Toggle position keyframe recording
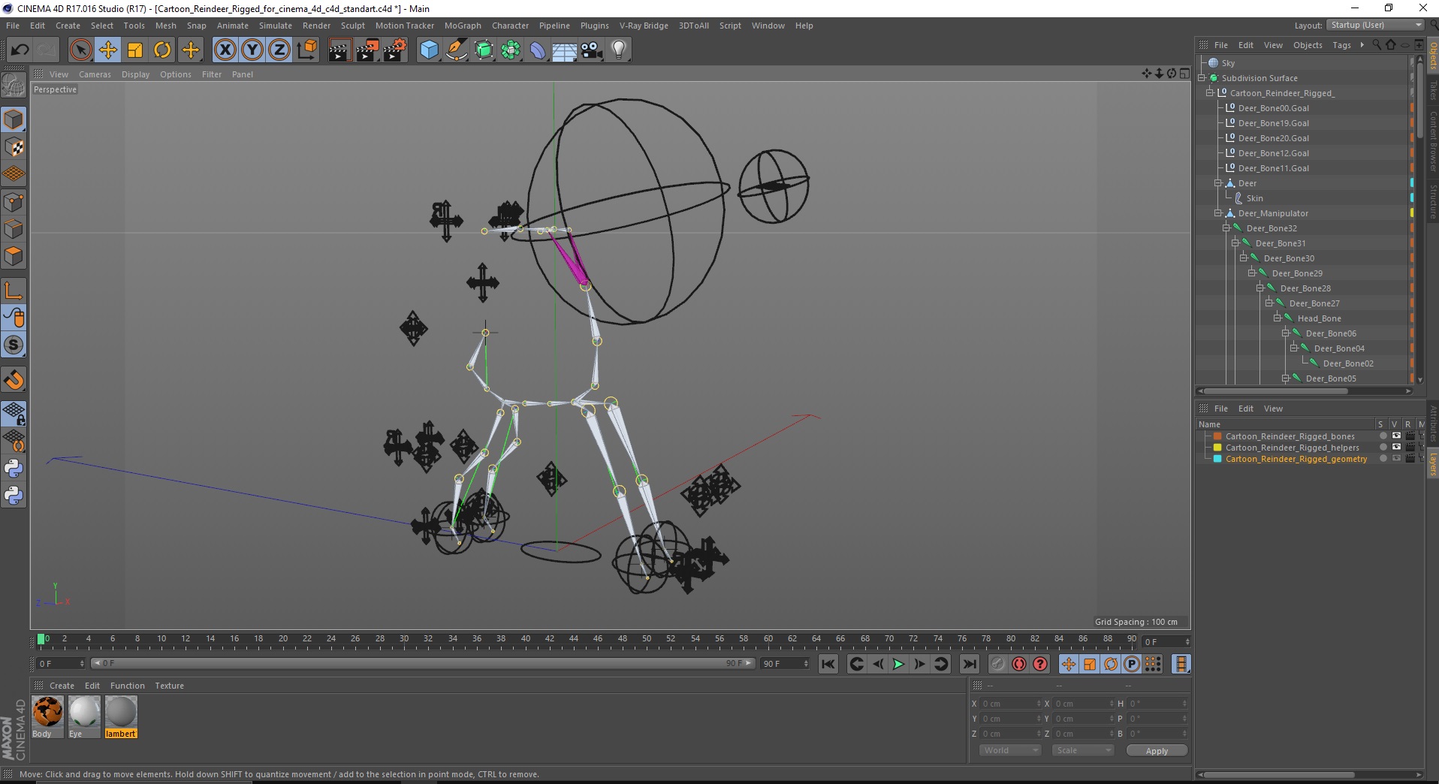The width and height of the screenshot is (1439, 784). coord(1068,664)
